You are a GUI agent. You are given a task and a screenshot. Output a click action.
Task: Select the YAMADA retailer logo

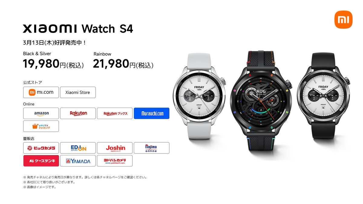point(78,161)
